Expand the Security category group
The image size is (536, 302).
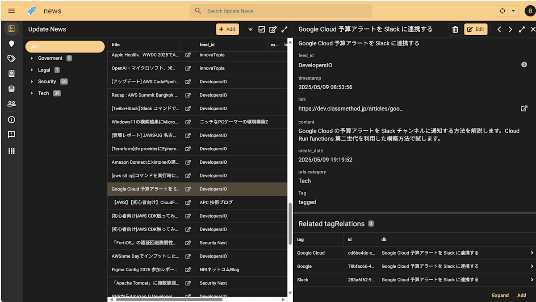click(x=32, y=82)
